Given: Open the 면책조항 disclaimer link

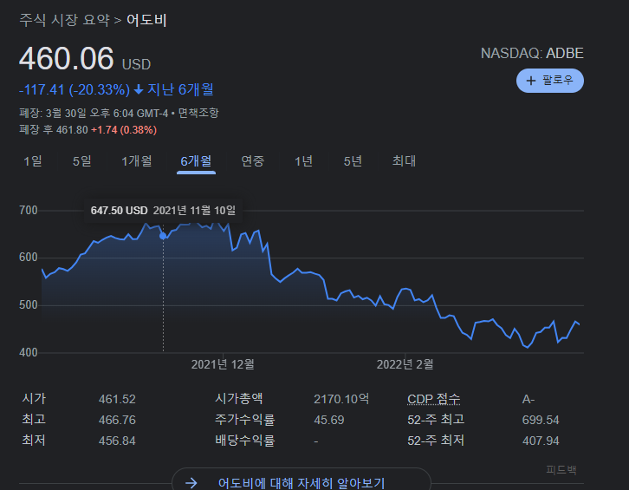Looking at the screenshot, I should tap(198, 114).
